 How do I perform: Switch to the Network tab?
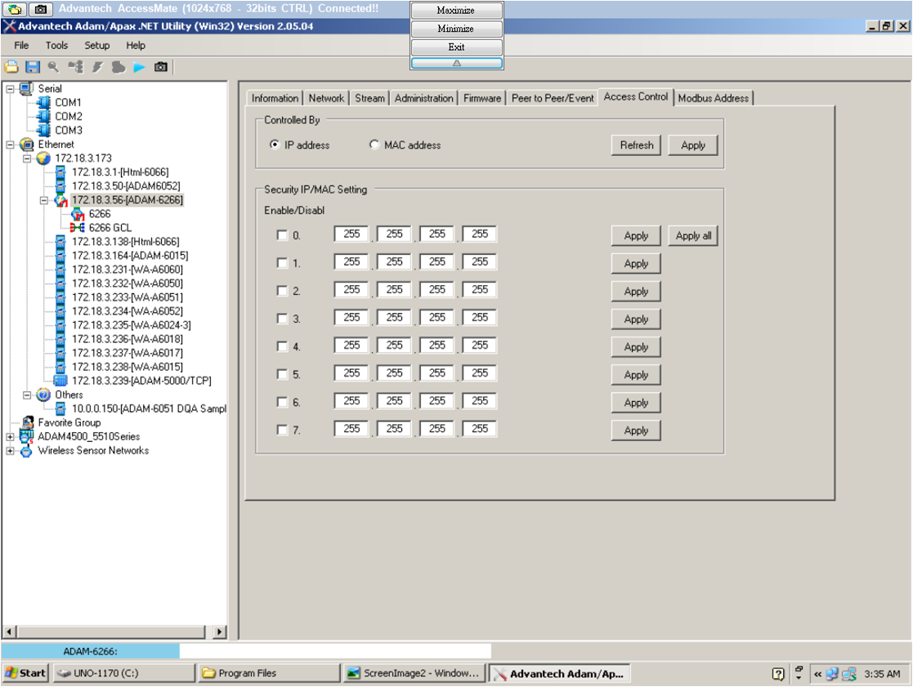pyautogui.click(x=326, y=98)
